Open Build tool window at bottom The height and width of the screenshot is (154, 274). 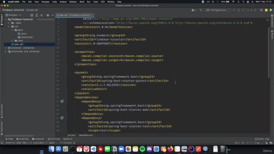pos(68,139)
